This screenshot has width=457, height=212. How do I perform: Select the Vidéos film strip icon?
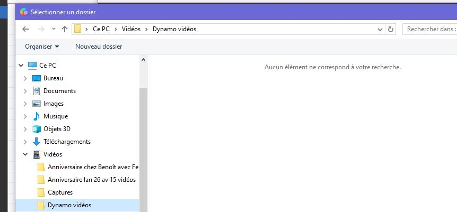(x=36, y=154)
